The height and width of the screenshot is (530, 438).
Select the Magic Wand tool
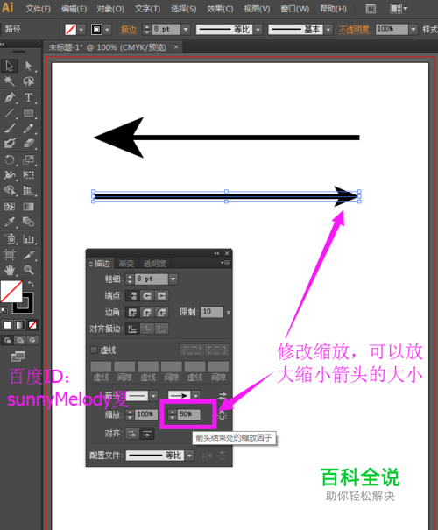[x=10, y=81]
